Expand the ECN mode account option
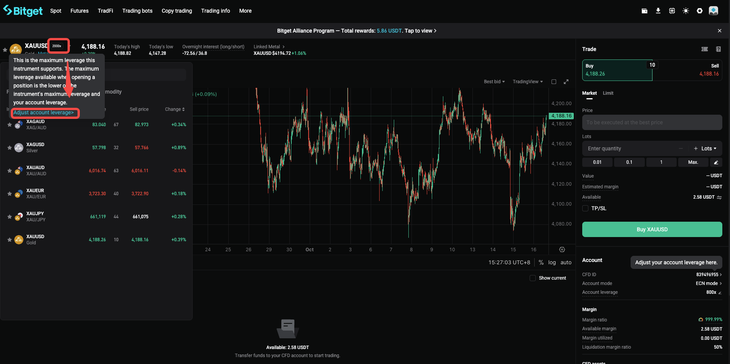 (709, 283)
